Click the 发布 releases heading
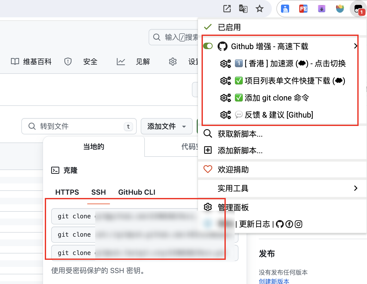This screenshot has height=284, width=367. (x=267, y=253)
